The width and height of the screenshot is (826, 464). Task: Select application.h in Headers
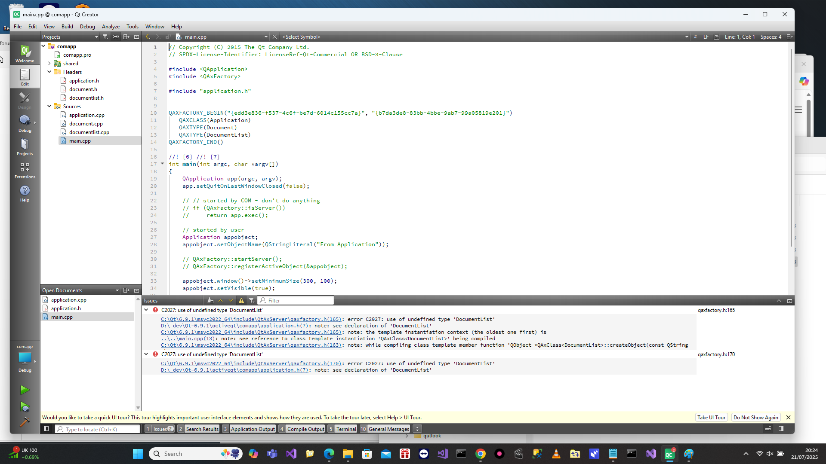[x=84, y=80]
